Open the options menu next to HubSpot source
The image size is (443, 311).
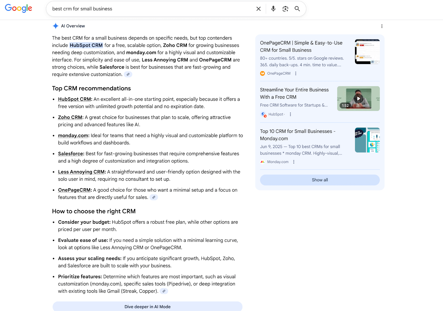click(x=290, y=114)
